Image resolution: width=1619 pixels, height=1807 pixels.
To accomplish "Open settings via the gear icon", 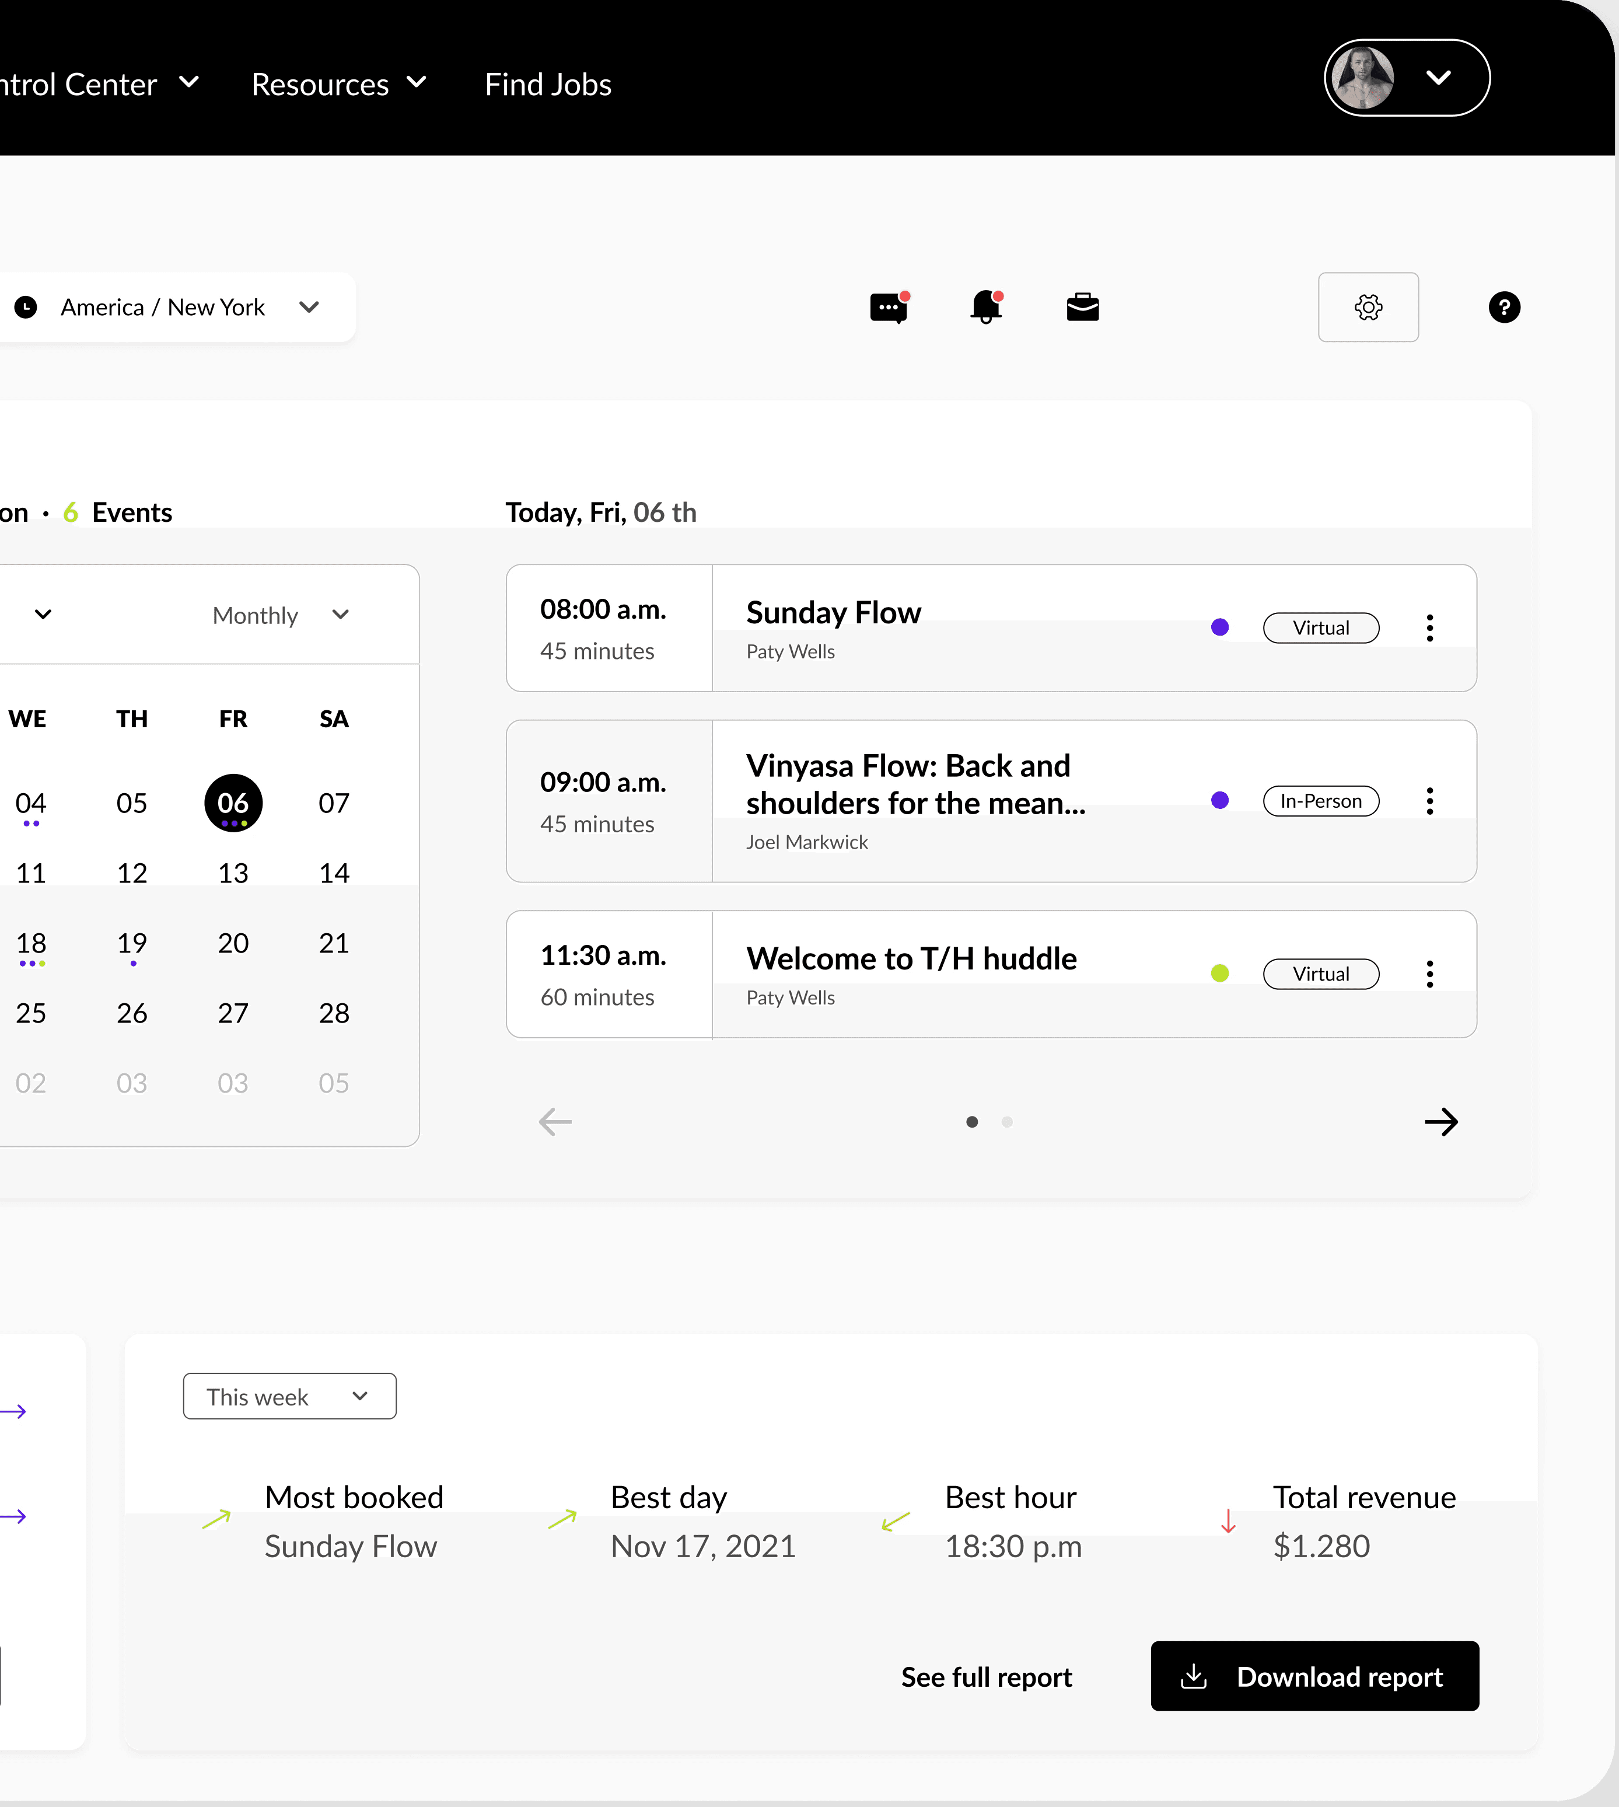I will pos(1368,308).
